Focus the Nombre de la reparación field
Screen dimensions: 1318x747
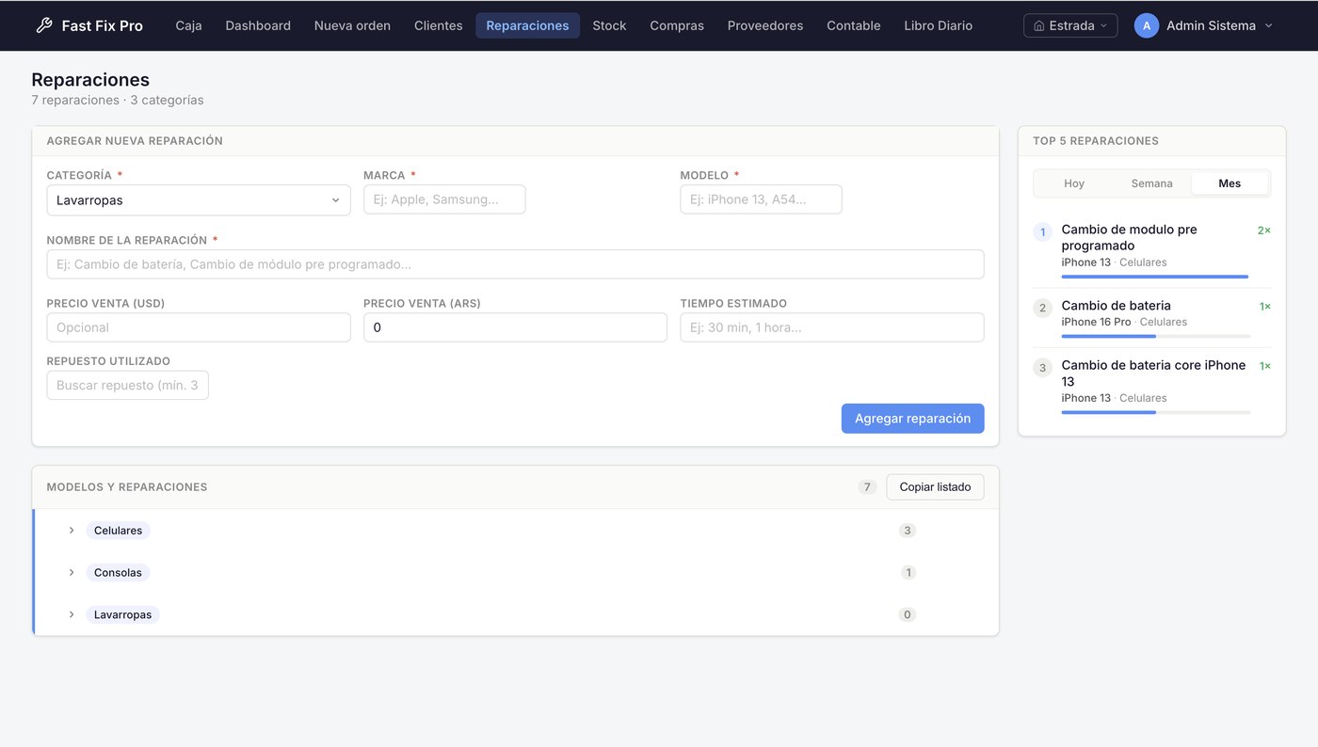(515, 264)
